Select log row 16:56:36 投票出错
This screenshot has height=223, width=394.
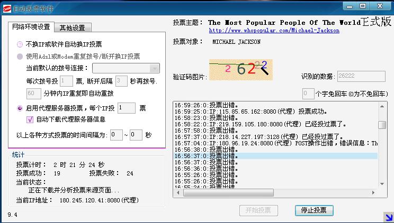click(x=276, y=169)
